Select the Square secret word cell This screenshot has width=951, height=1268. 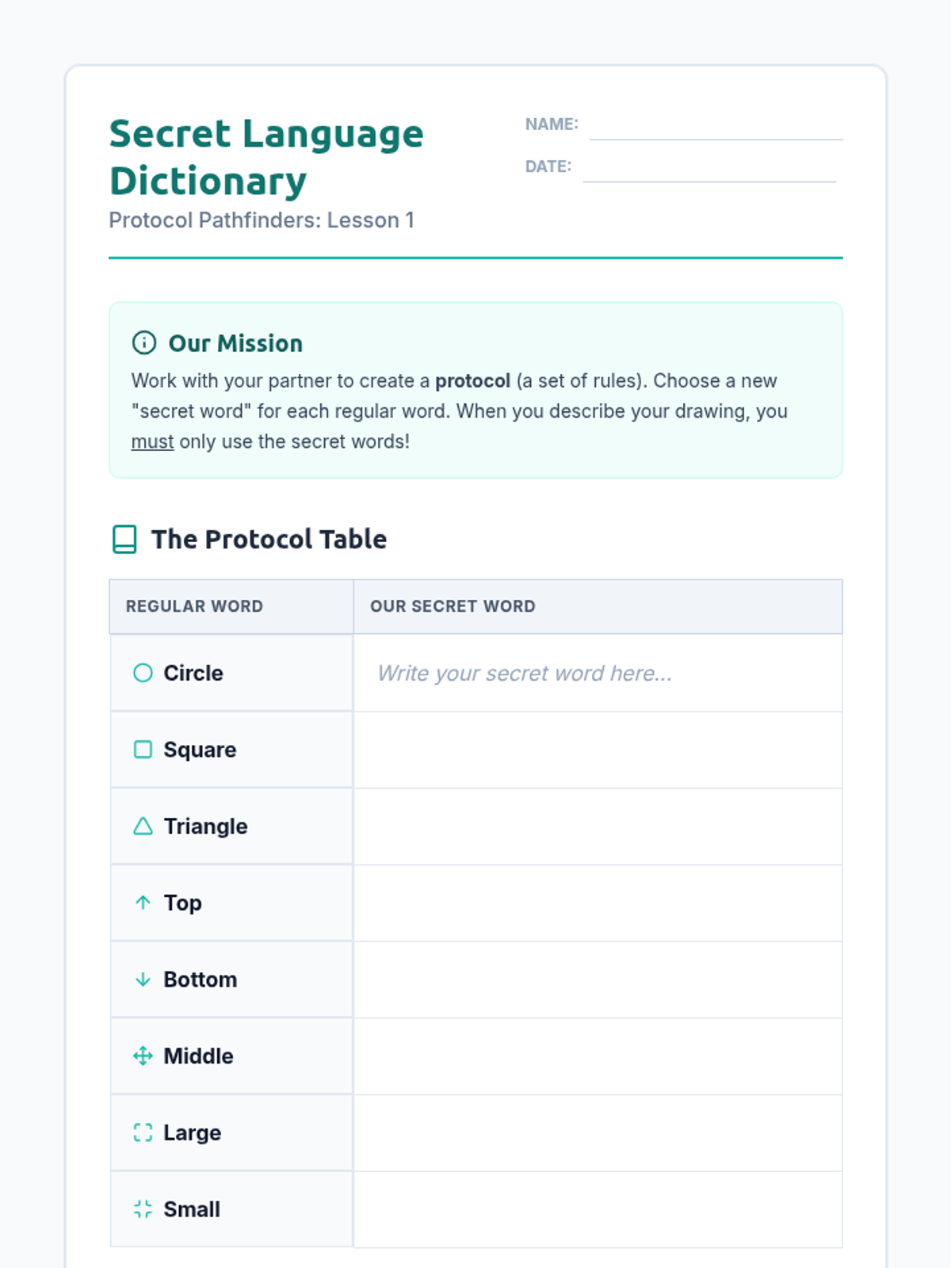[x=598, y=750]
